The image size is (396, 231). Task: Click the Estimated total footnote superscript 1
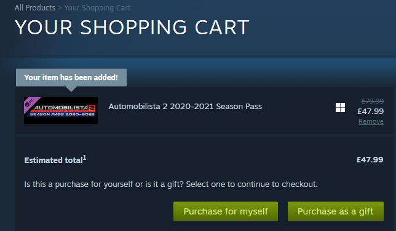click(85, 157)
